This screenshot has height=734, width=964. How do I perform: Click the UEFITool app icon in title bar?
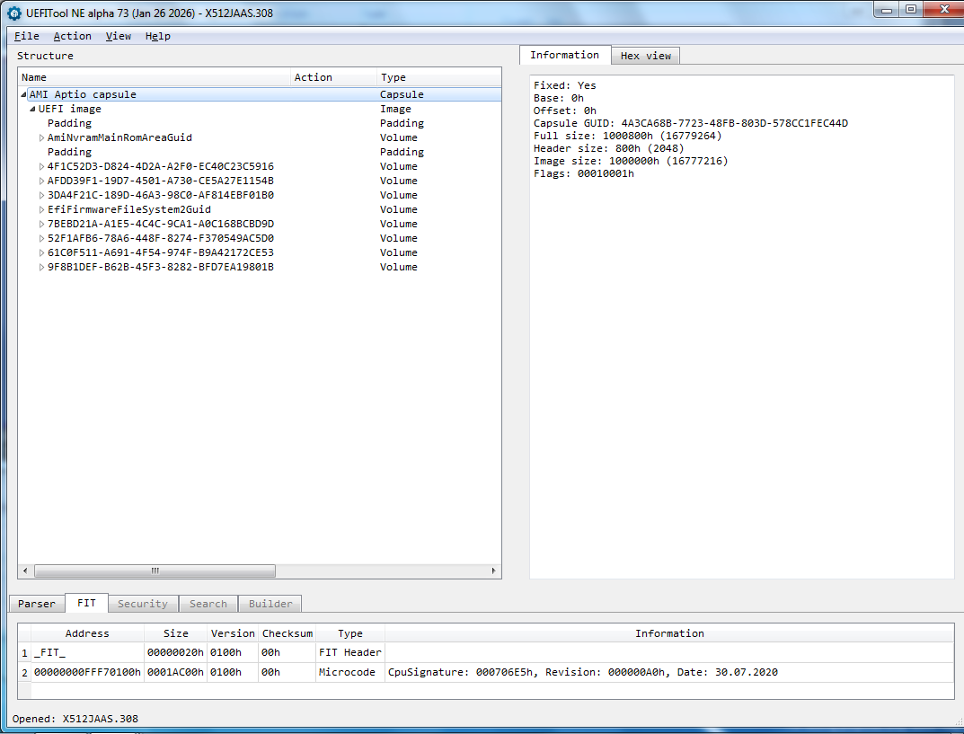[x=13, y=13]
